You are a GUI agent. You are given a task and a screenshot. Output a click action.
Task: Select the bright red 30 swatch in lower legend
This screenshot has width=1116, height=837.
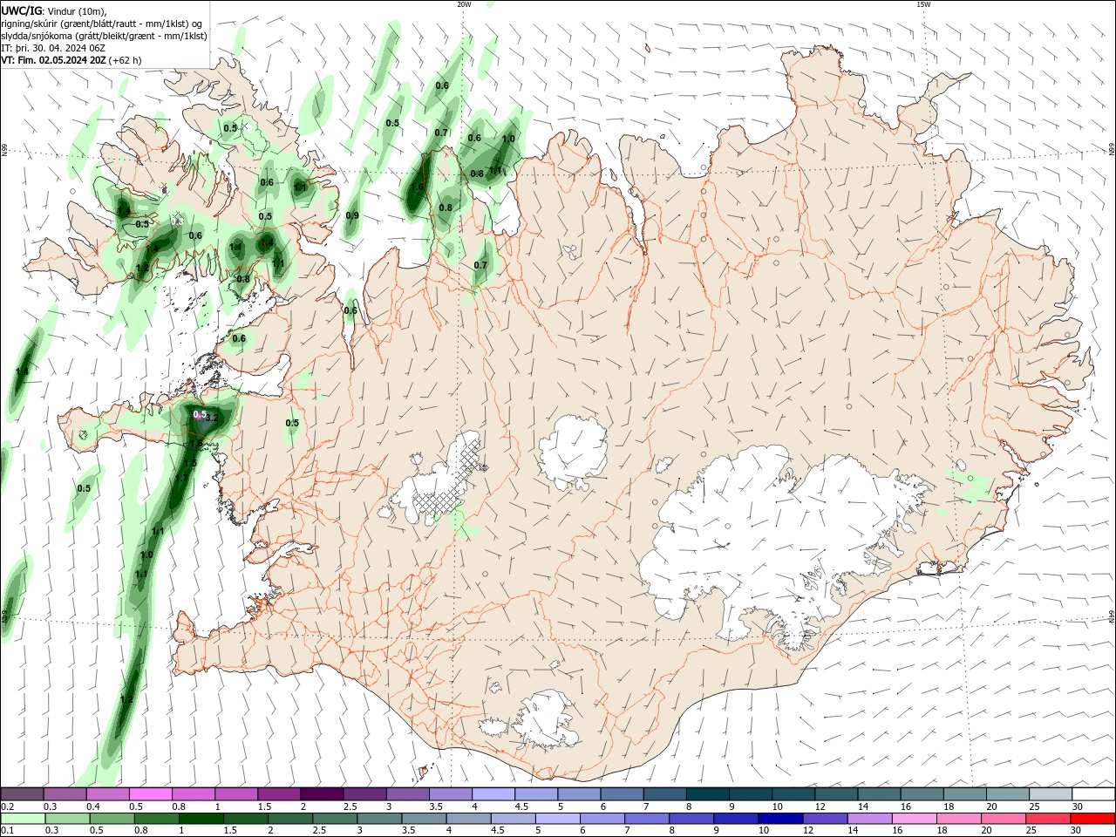(x=1092, y=819)
